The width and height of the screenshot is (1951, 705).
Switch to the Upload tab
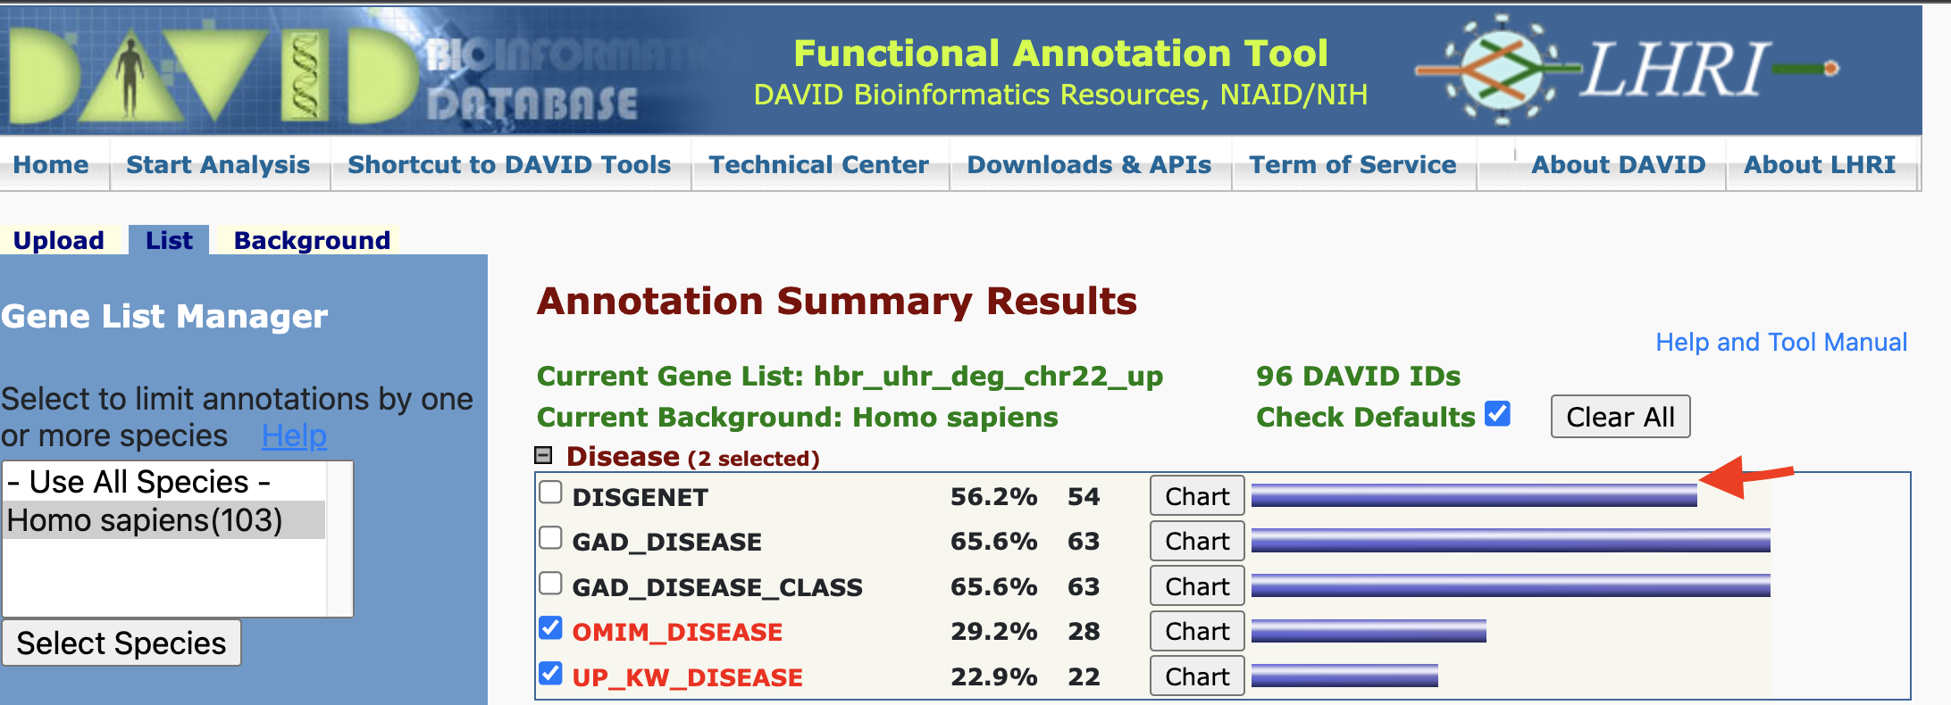59,240
